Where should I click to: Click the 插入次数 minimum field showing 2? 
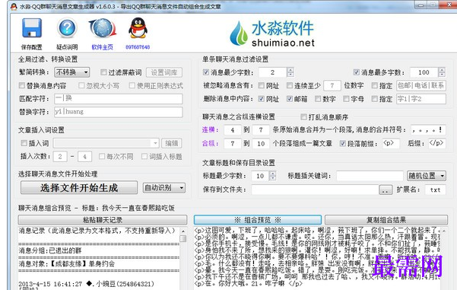pos(60,157)
